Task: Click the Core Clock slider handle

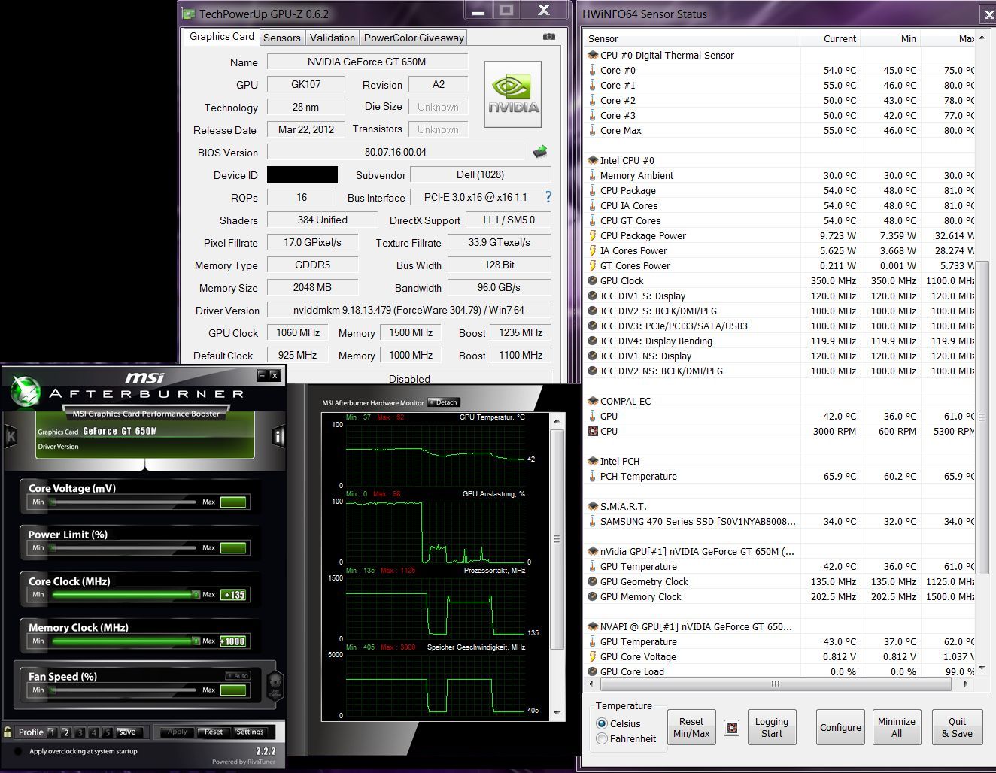Action: [195, 595]
